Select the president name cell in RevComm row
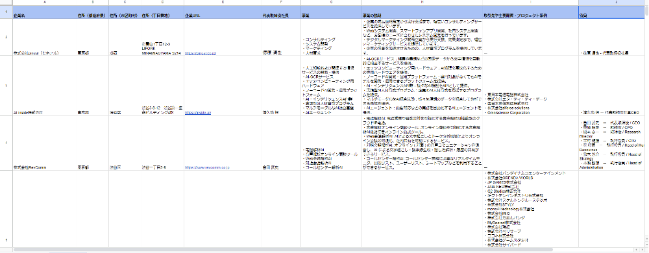 pyautogui.click(x=282, y=143)
